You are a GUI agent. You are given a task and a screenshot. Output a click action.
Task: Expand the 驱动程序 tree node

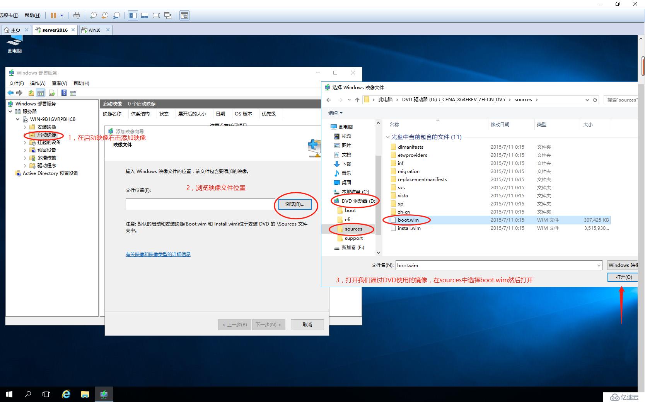point(25,165)
